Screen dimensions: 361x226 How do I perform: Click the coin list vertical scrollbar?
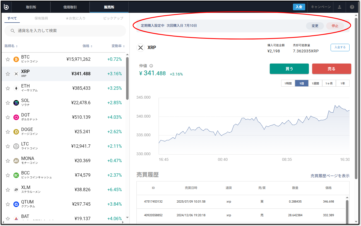click(x=127, y=78)
